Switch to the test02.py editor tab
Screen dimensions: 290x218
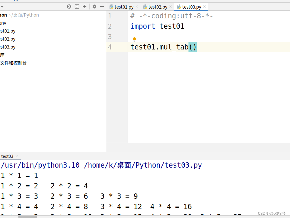pyautogui.click(x=158, y=7)
